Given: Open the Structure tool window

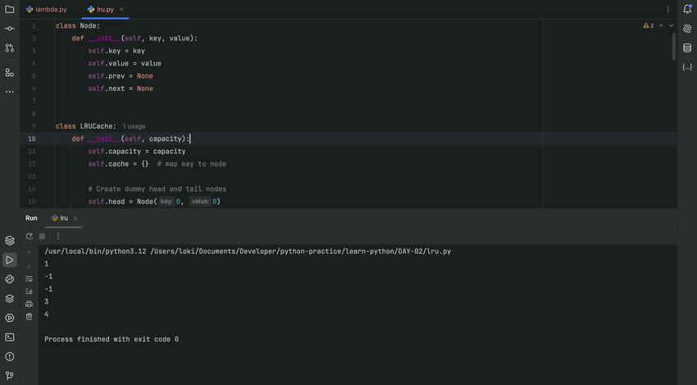Looking at the screenshot, I should pyautogui.click(x=10, y=72).
